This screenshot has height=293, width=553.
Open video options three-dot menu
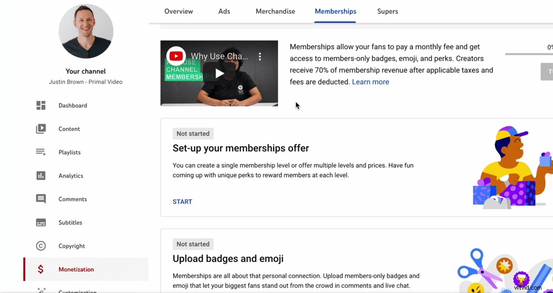(x=260, y=56)
